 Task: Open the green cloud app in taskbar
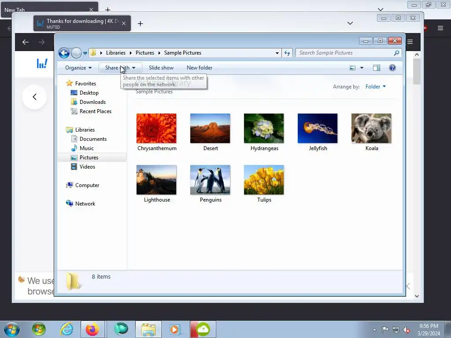coord(203,329)
